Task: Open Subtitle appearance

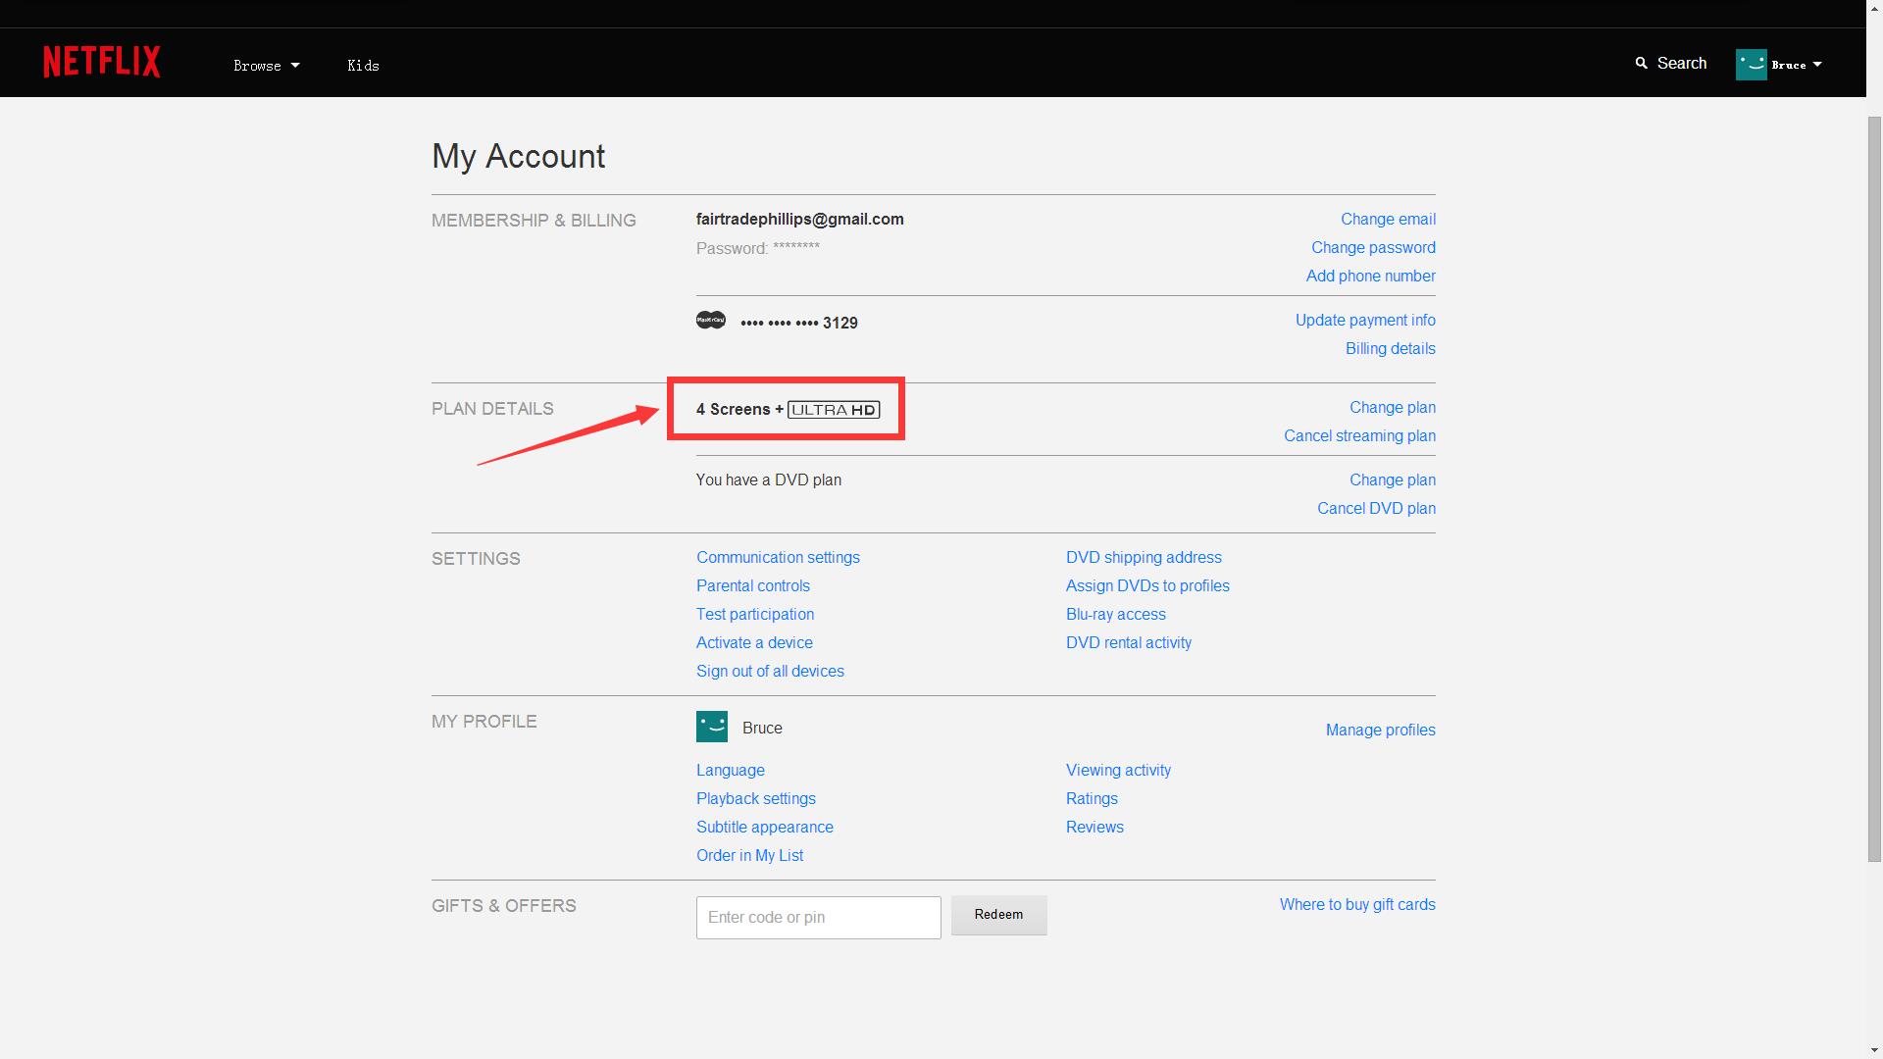Action: [x=765, y=827]
